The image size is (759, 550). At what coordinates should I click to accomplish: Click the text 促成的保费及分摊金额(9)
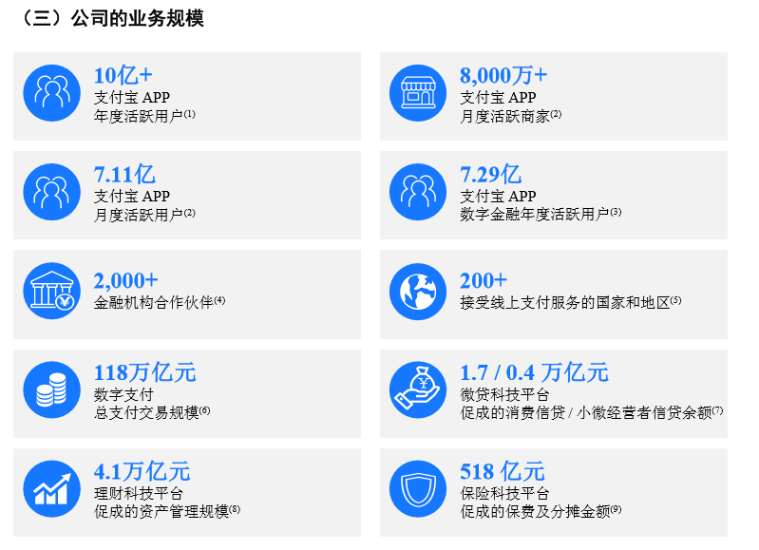tap(541, 511)
